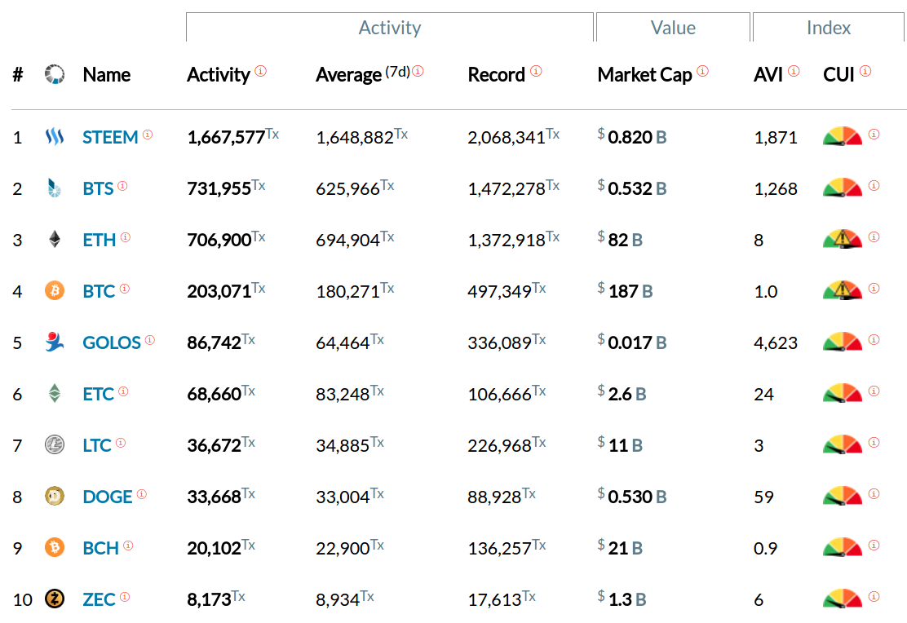907x623 pixels.
Task: Click the orange BTC Bitcoin logo
Action: click(55, 290)
